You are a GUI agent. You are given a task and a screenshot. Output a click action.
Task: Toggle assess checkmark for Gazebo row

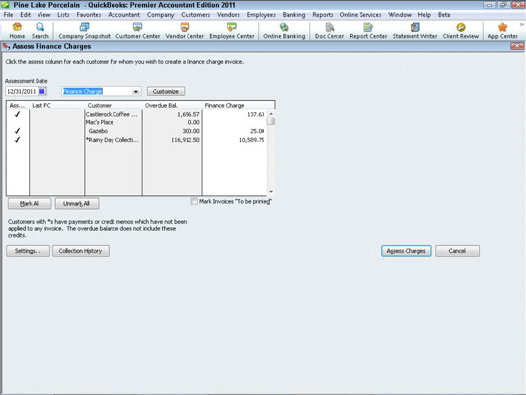click(17, 131)
